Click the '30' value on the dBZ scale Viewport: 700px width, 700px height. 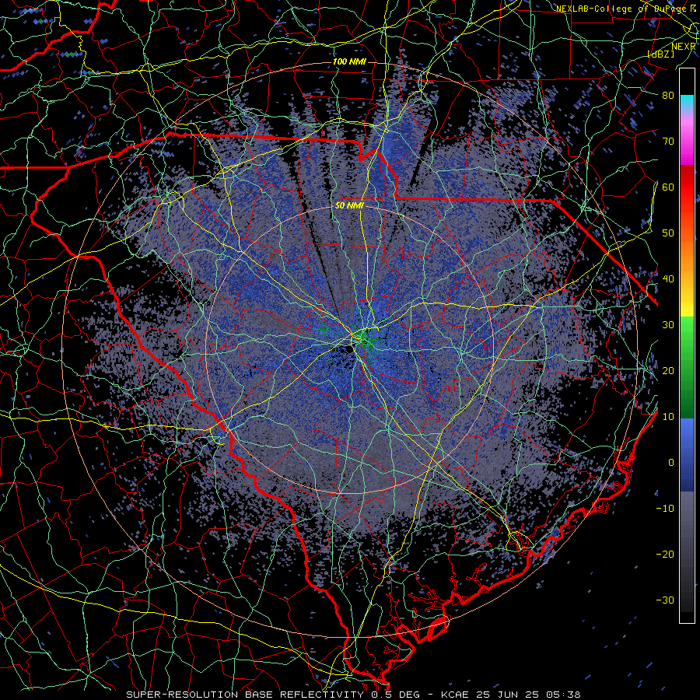pyautogui.click(x=668, y=324)
